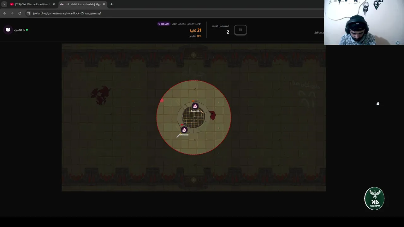Reload the jawlah.live page
This screenshot has height=227, width=404.
pyautogui.click(x=20, y=13)
